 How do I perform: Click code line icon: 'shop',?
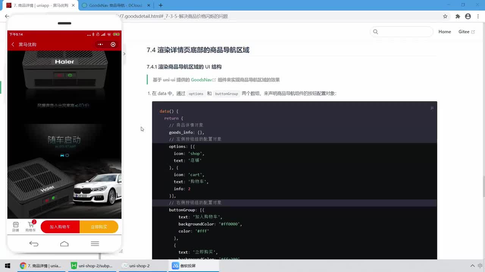pyautogui.click(x=189, y=153)
